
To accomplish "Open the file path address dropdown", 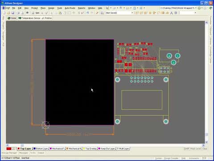I will 196,8.
